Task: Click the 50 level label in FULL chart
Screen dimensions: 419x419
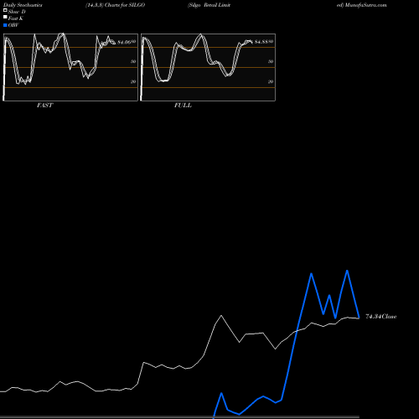Action: coord(271,61)
